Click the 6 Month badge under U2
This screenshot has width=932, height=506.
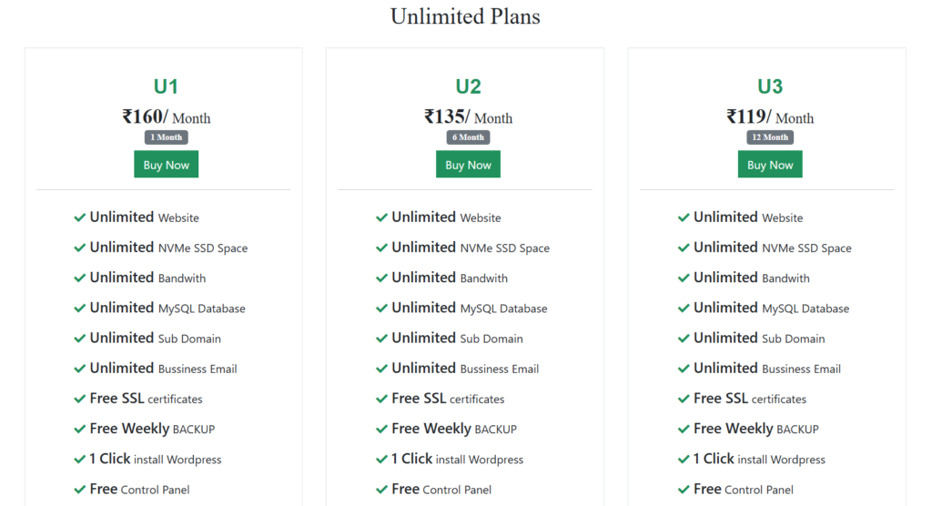[x=468, y=137]
